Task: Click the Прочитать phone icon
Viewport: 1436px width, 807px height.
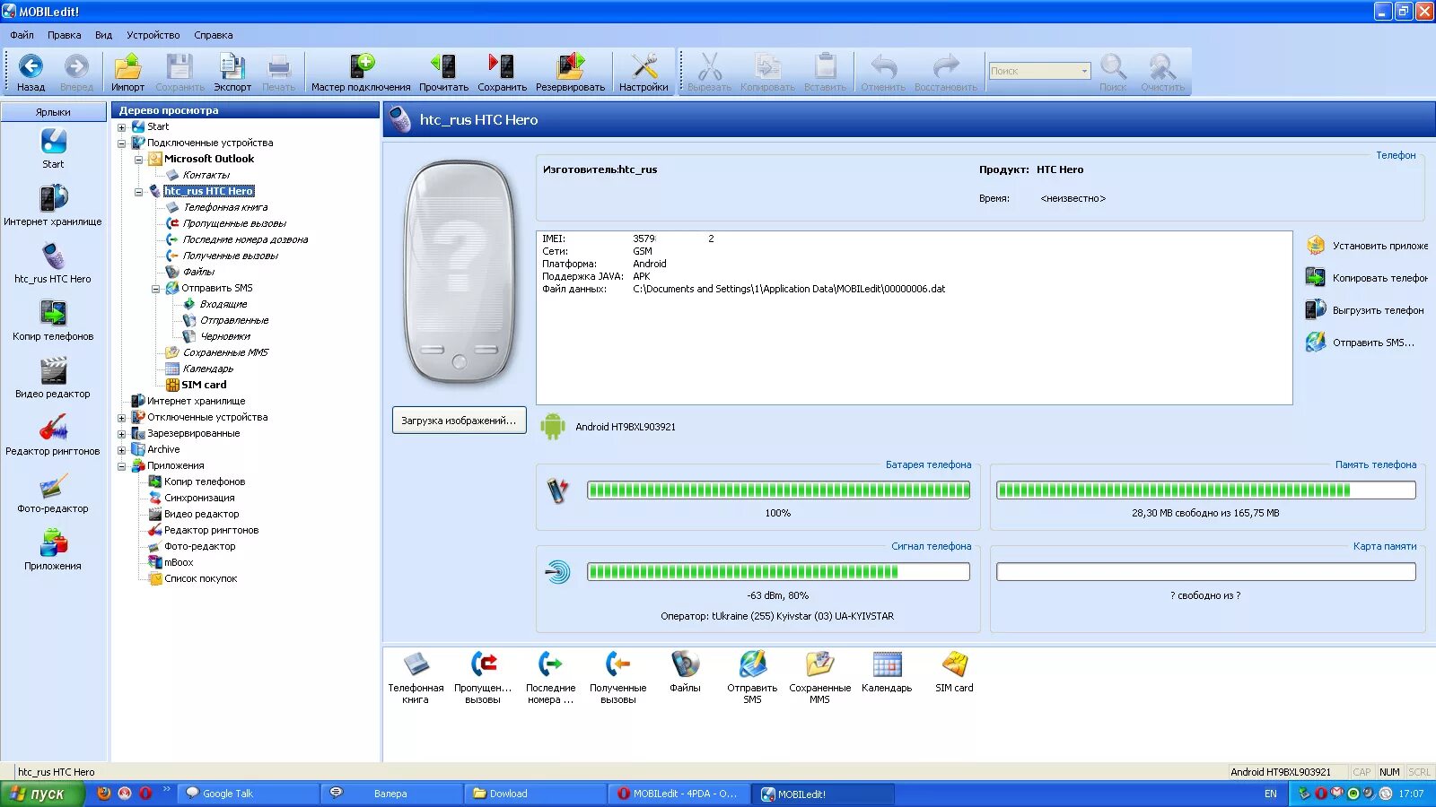Action: pos(443,66)
